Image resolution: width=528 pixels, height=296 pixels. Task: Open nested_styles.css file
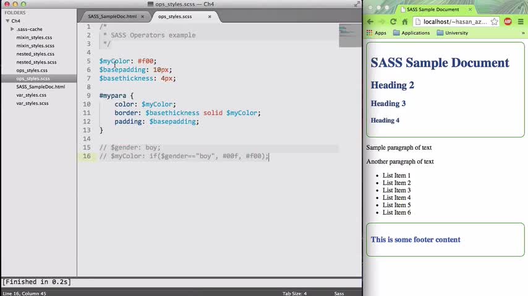35,54
